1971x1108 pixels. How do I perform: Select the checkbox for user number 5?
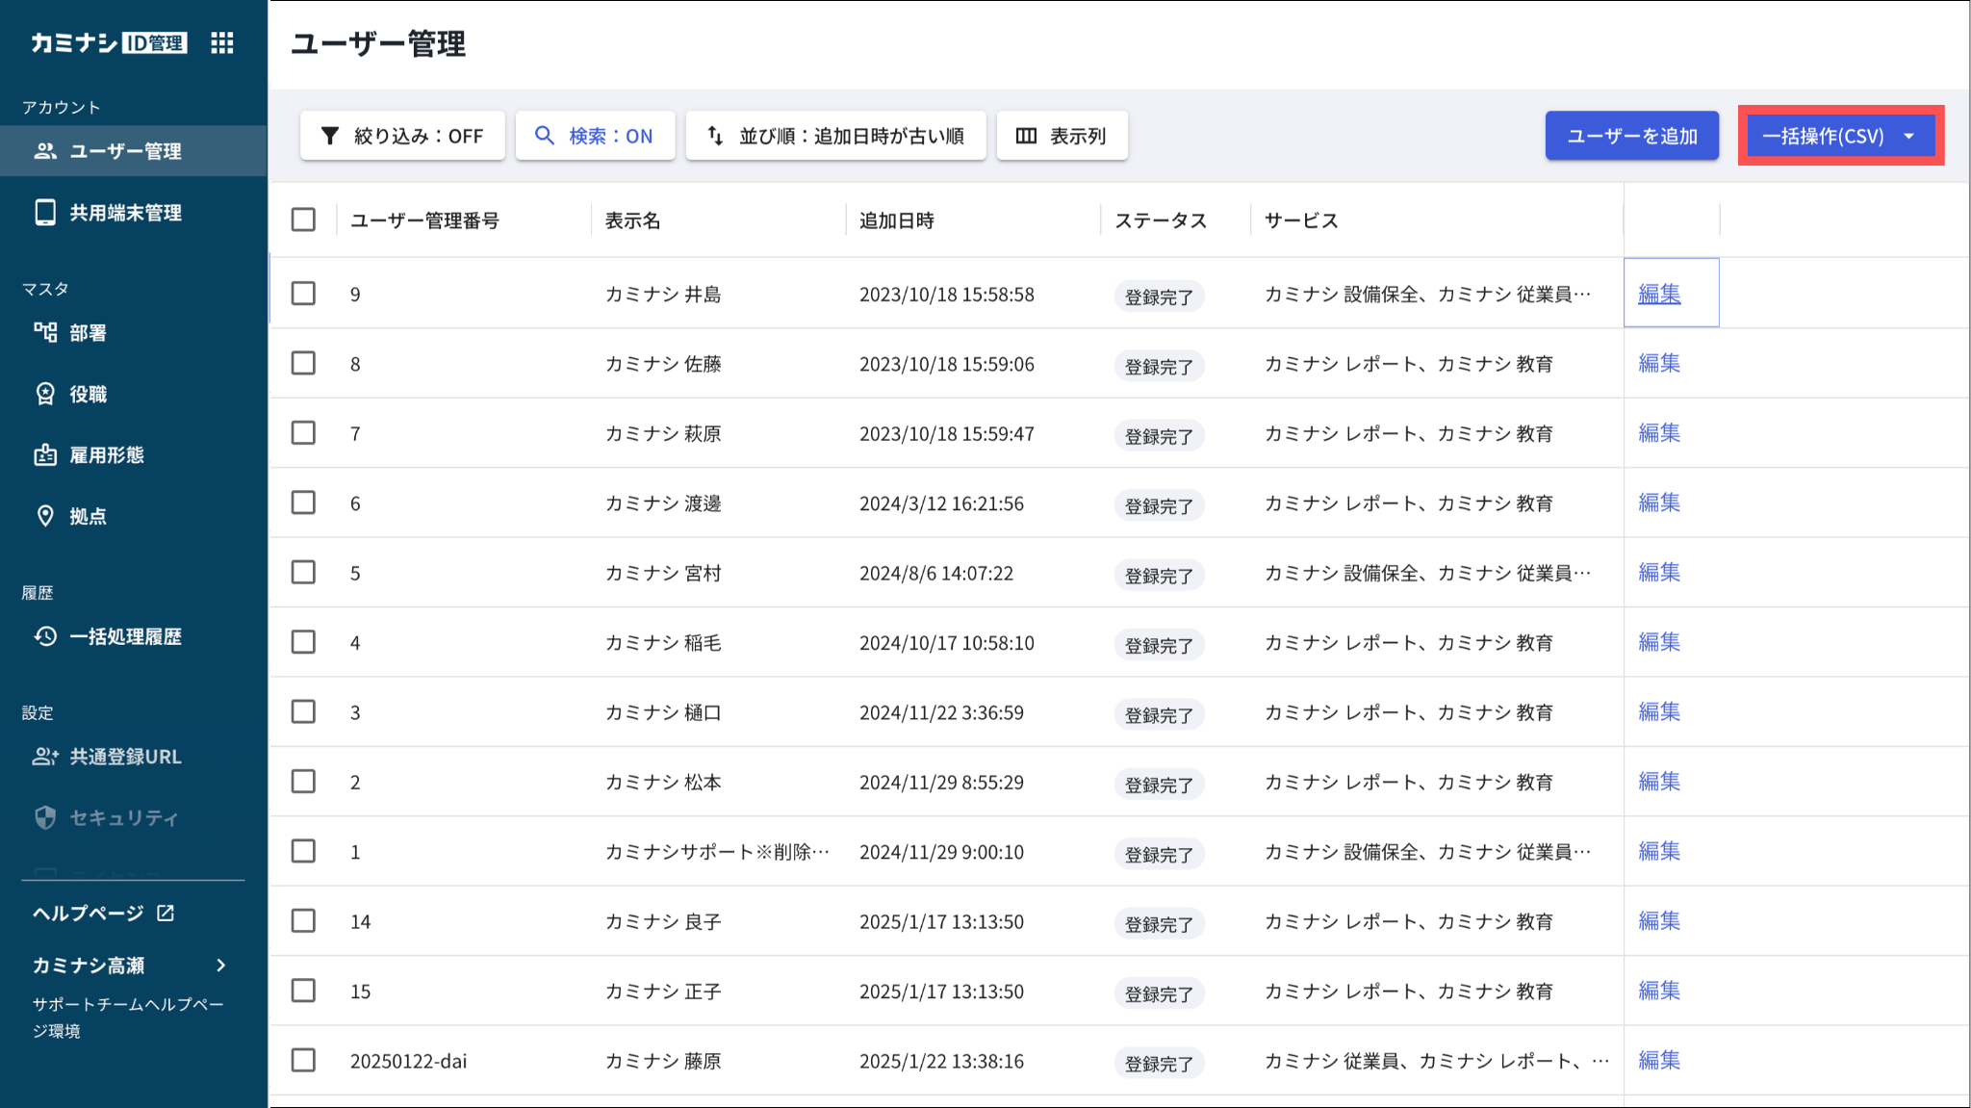click(x=303, y=572)
